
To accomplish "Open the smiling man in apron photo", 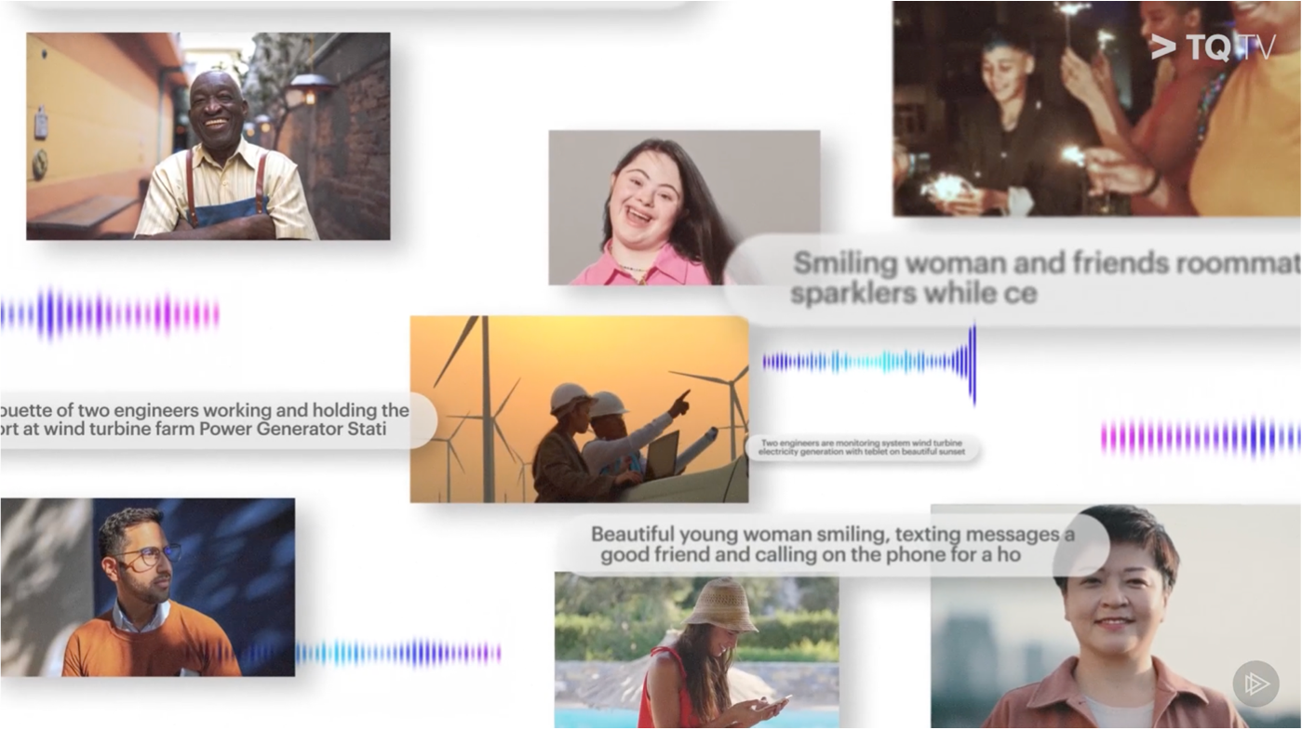I will pos(208,137).
